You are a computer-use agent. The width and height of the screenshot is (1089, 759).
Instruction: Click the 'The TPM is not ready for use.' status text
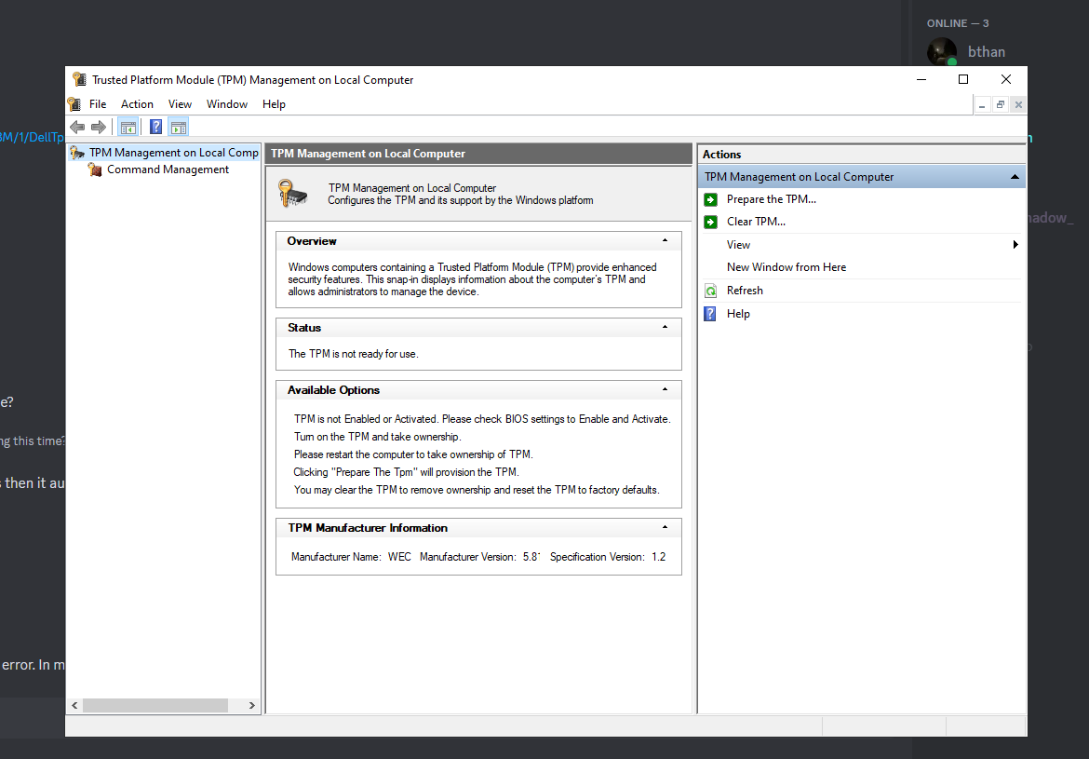click(x=354, y=354)
